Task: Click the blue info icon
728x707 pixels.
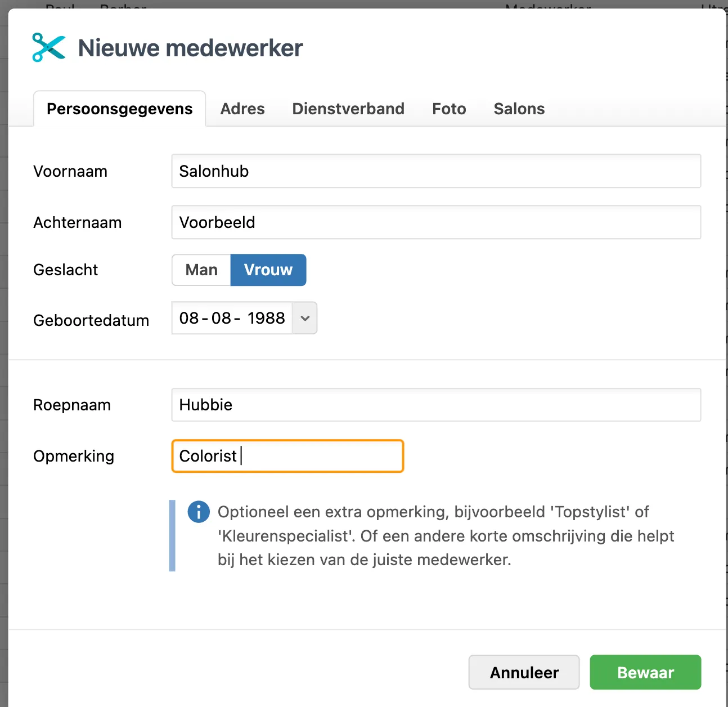Action: (x=199, y=512)
